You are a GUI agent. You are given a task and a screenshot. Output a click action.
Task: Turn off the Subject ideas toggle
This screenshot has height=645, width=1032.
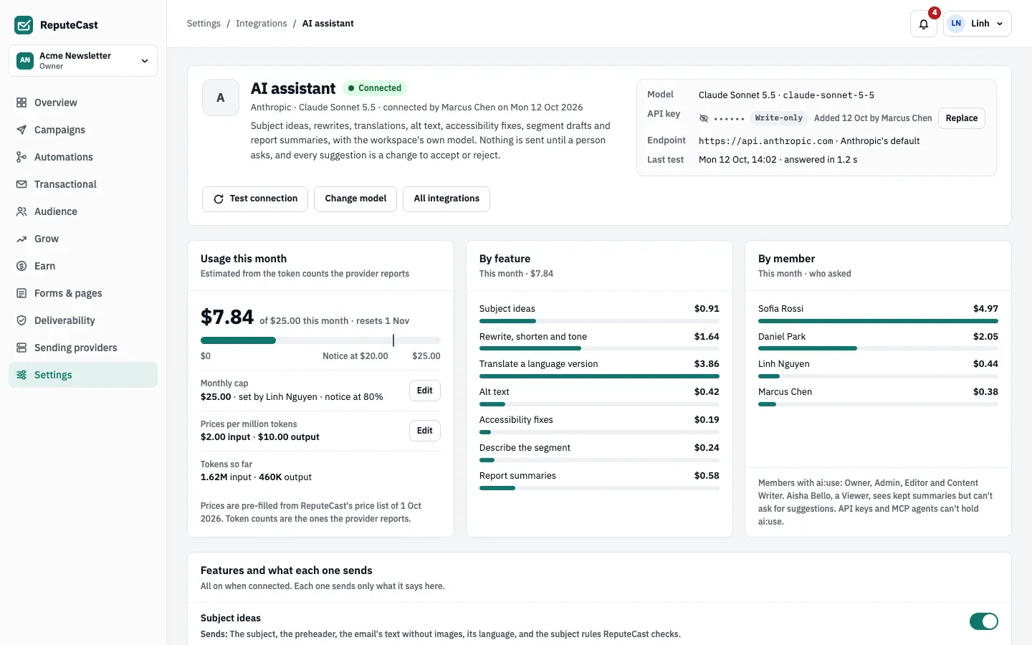983,621
